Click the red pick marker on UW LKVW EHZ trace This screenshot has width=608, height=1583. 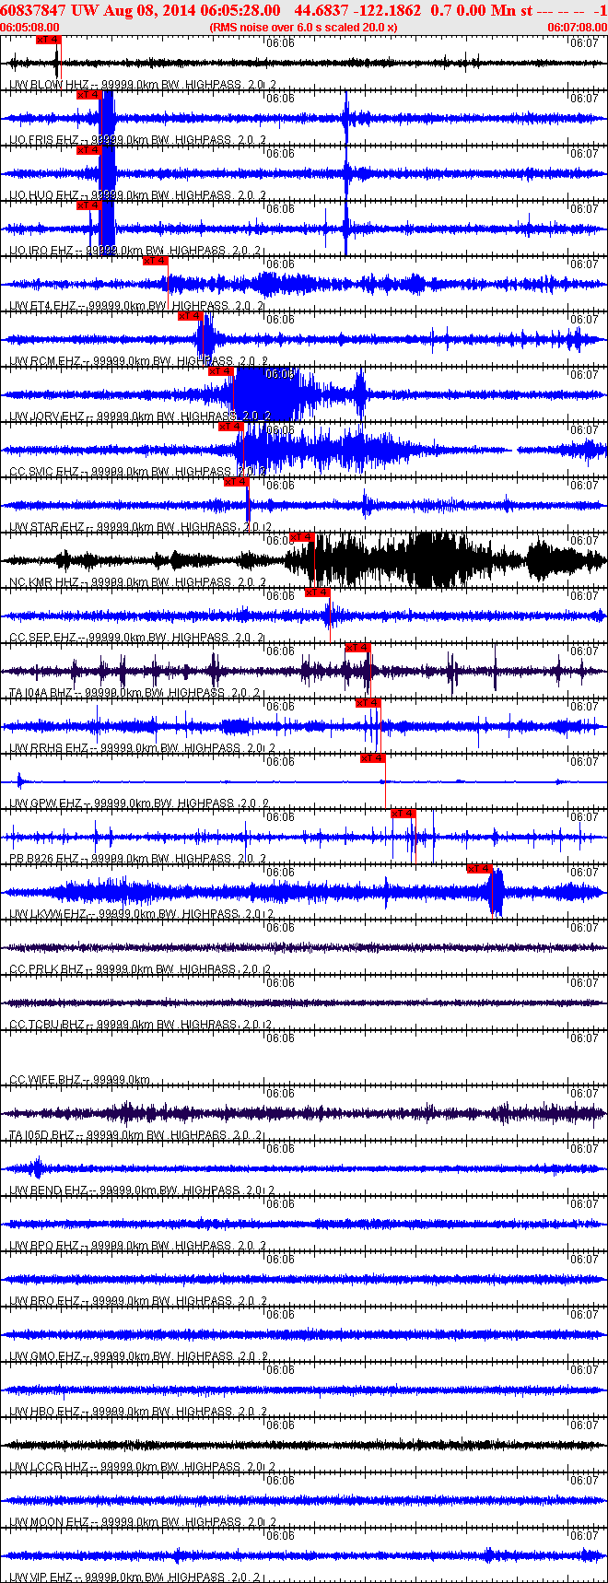pyautogui.click(x=480, y=869)
